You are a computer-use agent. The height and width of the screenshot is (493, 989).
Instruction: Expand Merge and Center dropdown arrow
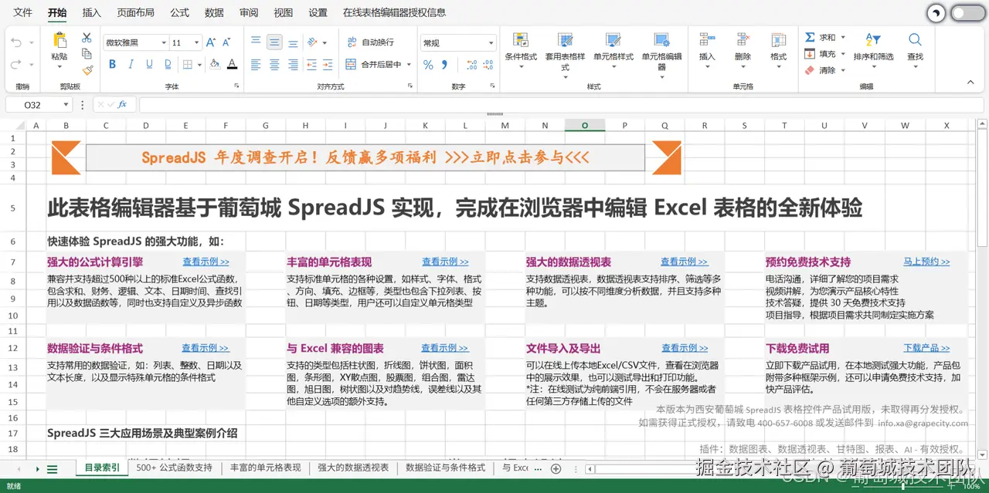click(x=408, y=65)
